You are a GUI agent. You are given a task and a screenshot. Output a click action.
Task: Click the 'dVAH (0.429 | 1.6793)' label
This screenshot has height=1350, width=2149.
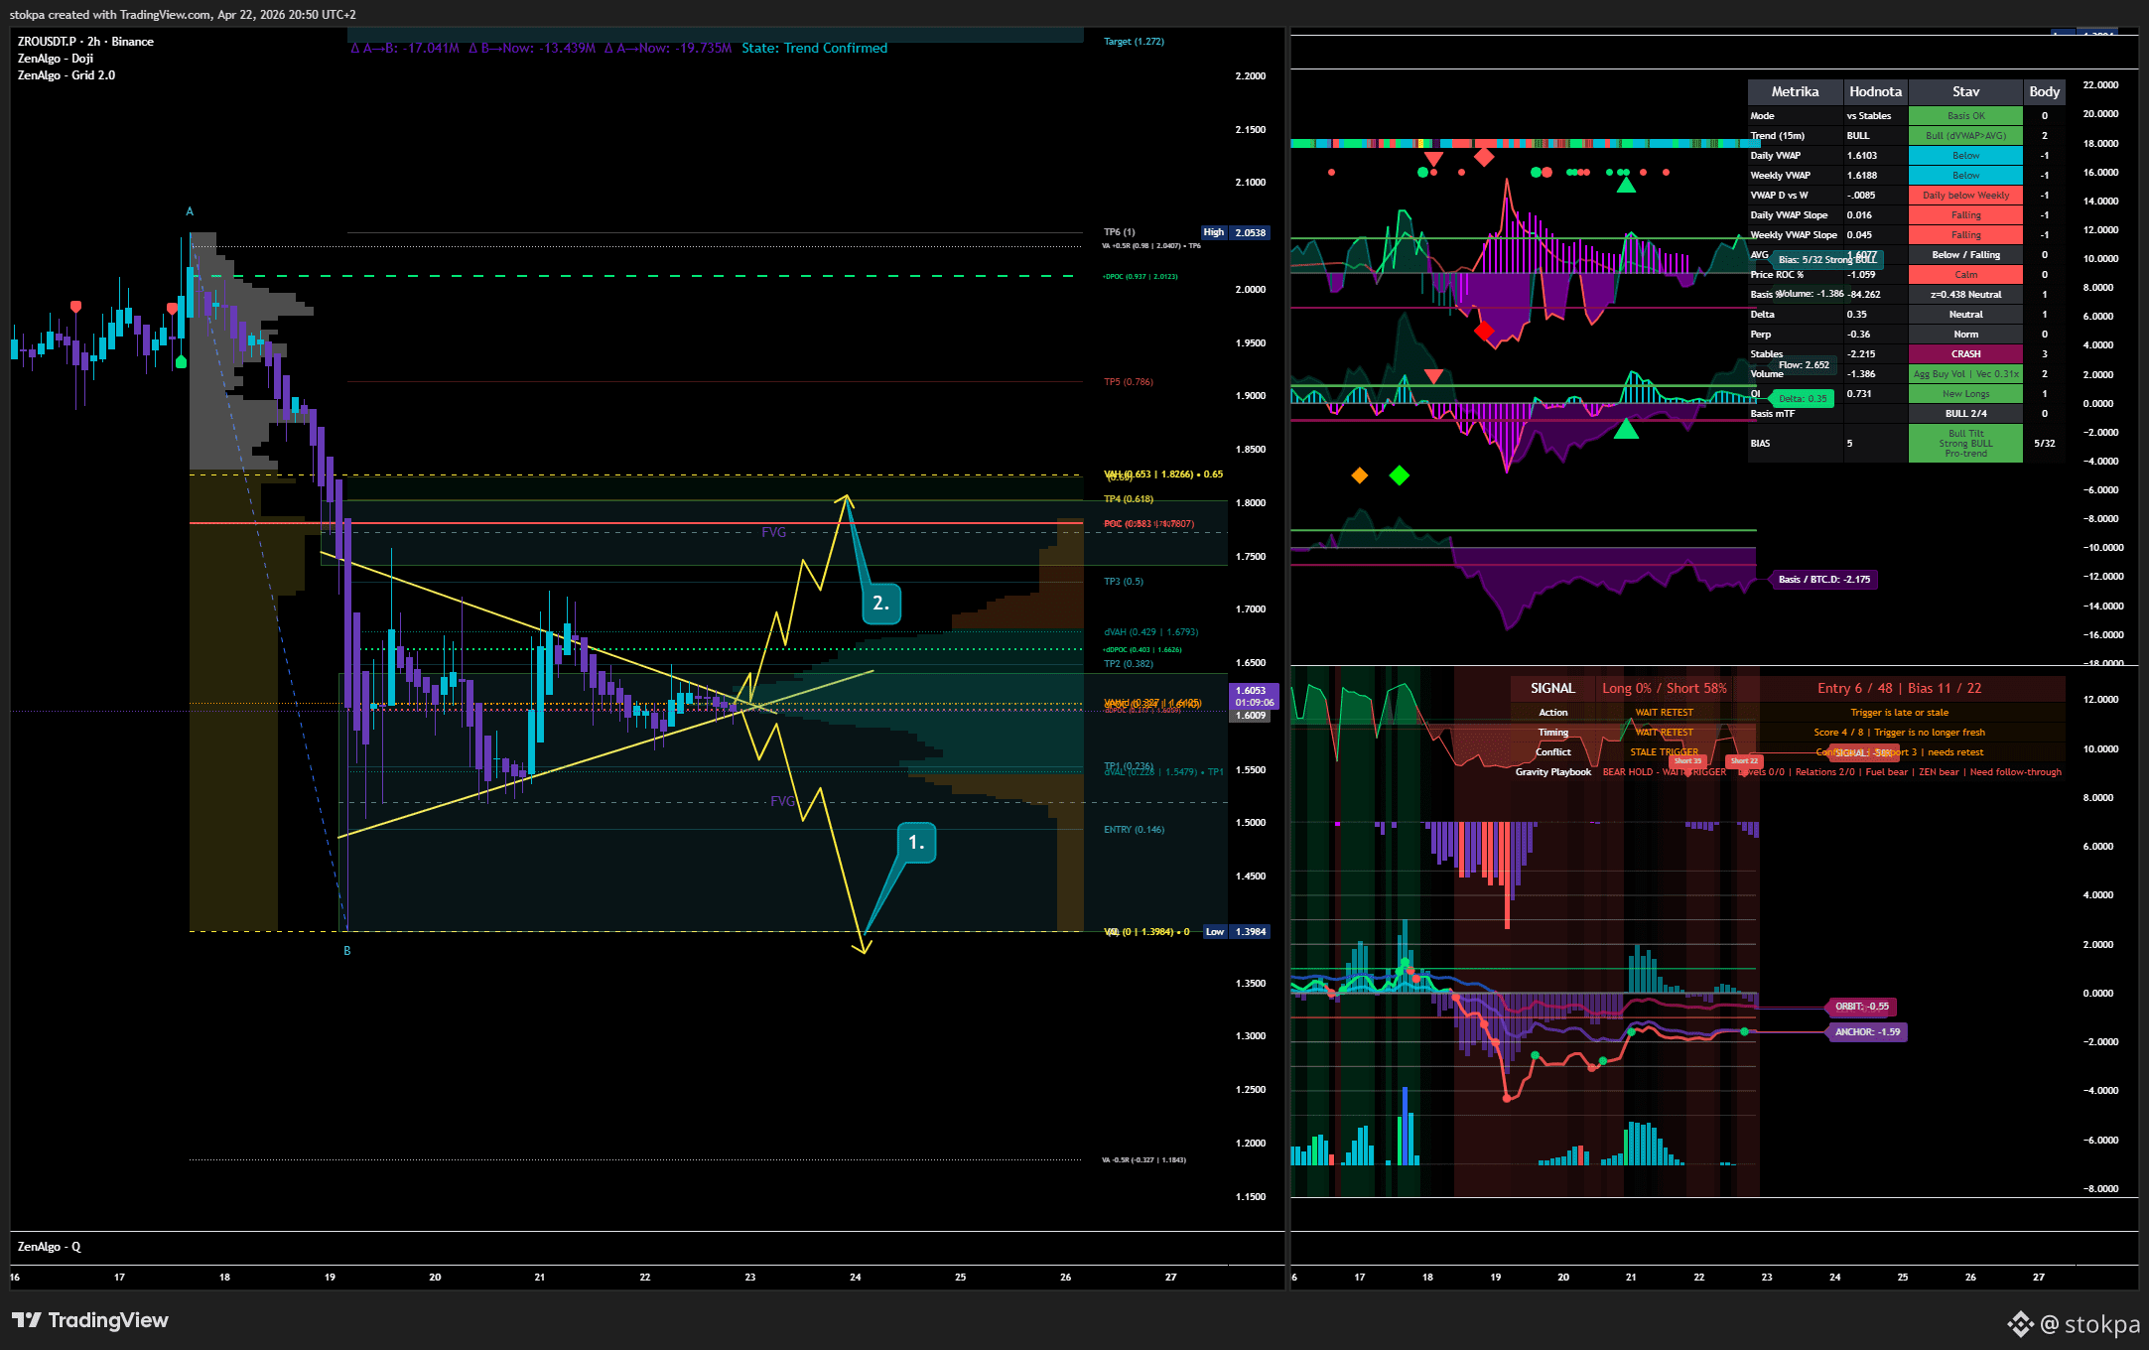(x=1151, y=632)
